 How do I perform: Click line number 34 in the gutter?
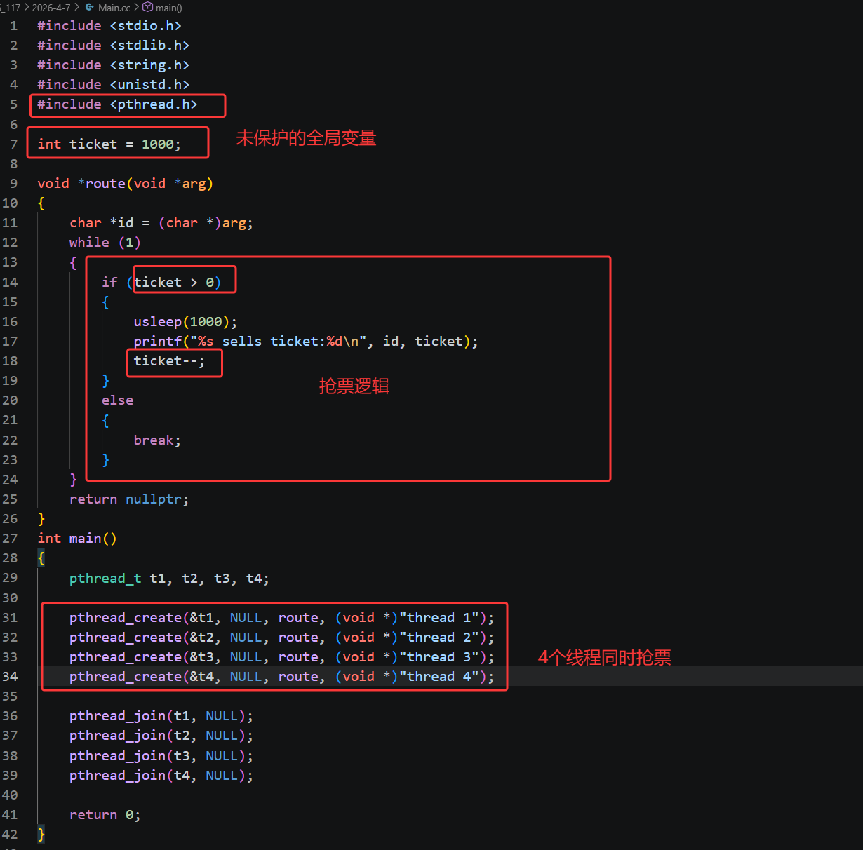[10, 677]
